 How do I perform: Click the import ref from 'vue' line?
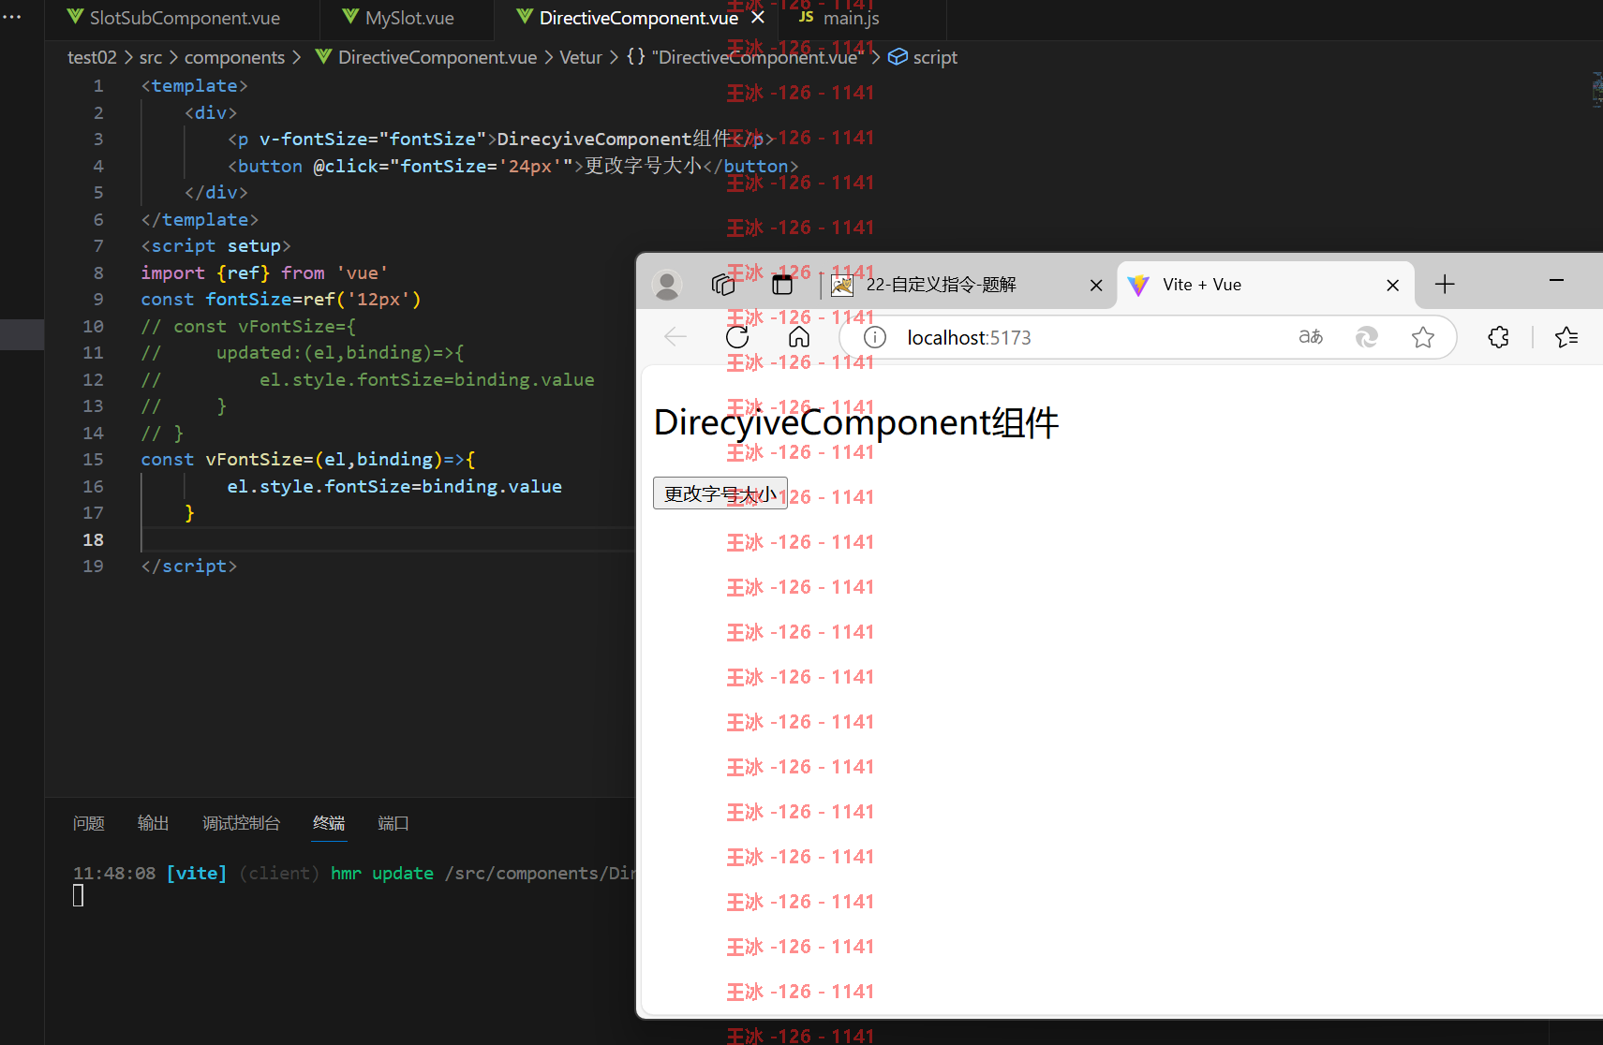264,272
